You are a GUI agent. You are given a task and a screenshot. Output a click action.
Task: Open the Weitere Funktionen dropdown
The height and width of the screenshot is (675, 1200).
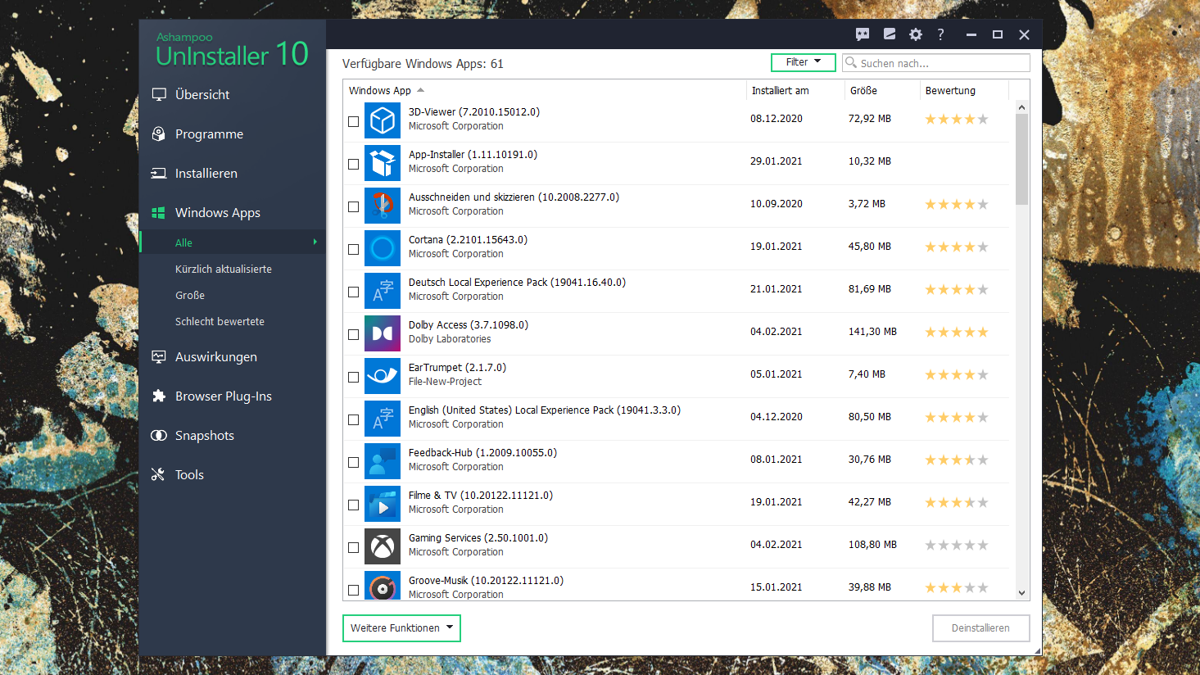click(x=401, y=628)
